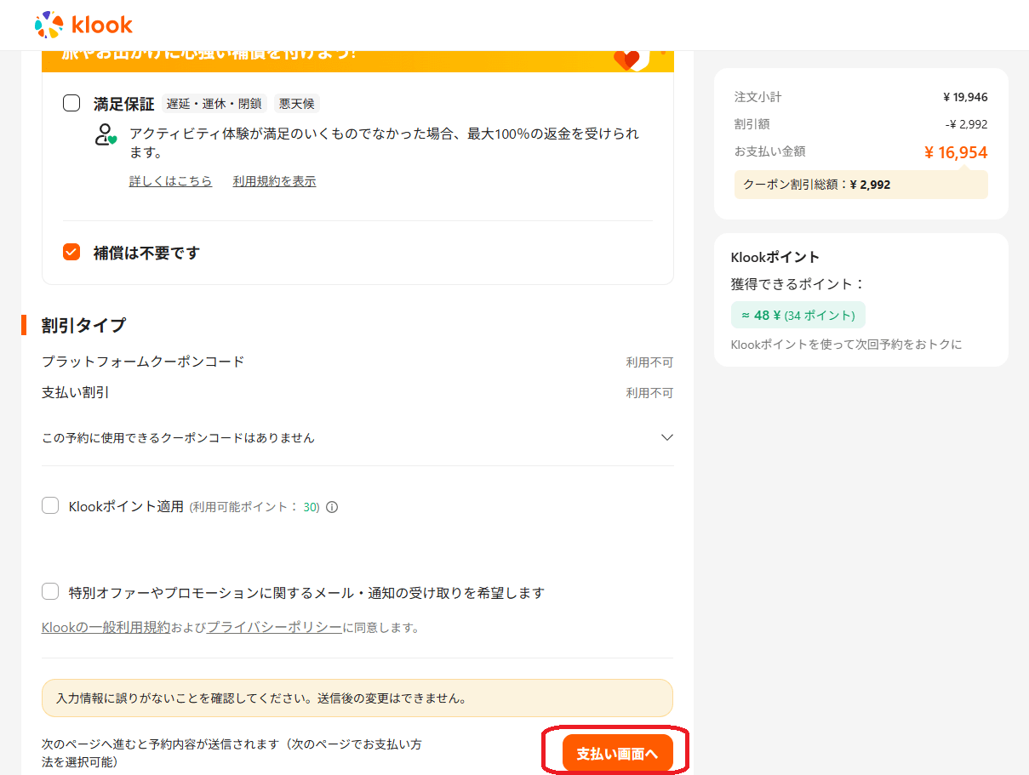Viewport: 1029px width, 775px height.
Task: Click the info icon beside available Klook points
Action: pos(332,507)
